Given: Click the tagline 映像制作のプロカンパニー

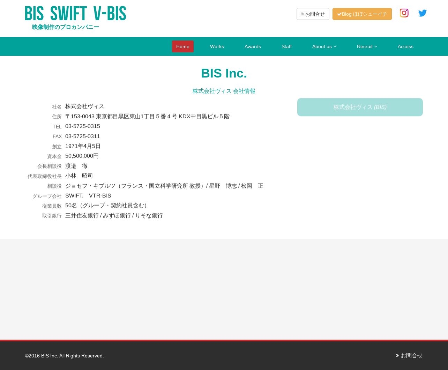Looking at the screenshot, I should pyautogui.click(x=66, y=27).
